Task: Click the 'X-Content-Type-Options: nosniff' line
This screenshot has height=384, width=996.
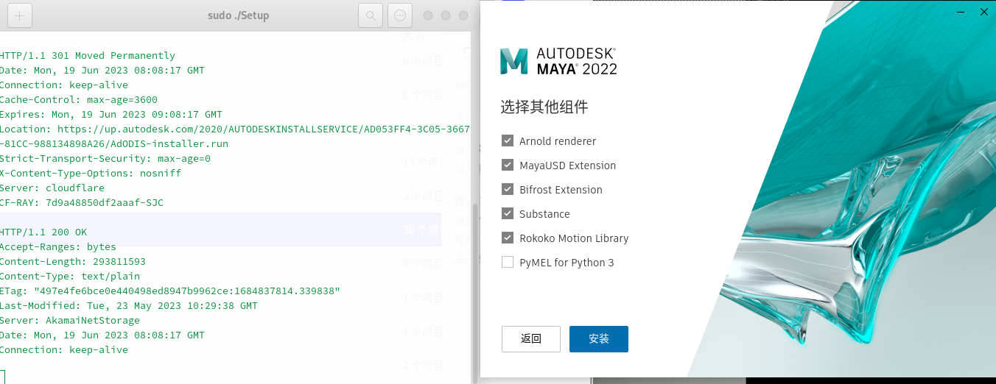Action: 91,173
